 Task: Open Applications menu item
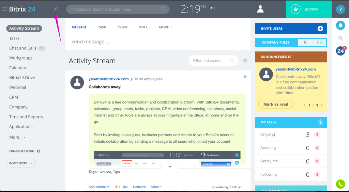pyautogui.click(x=21, y=126)
